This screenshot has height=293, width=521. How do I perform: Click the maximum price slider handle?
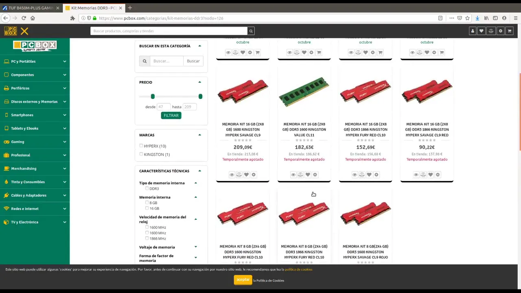pos(200,96)
